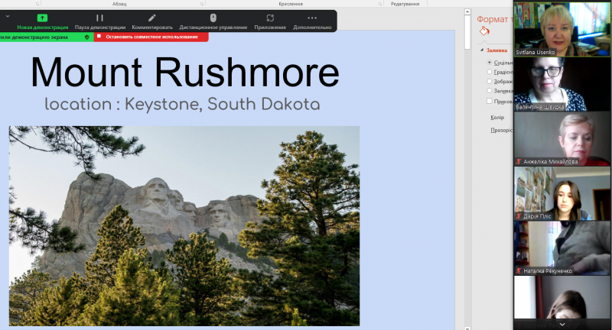612x330 pixels.
Task: Select the Зображ... picture fill radio button
Action: (x=490, y=81)
